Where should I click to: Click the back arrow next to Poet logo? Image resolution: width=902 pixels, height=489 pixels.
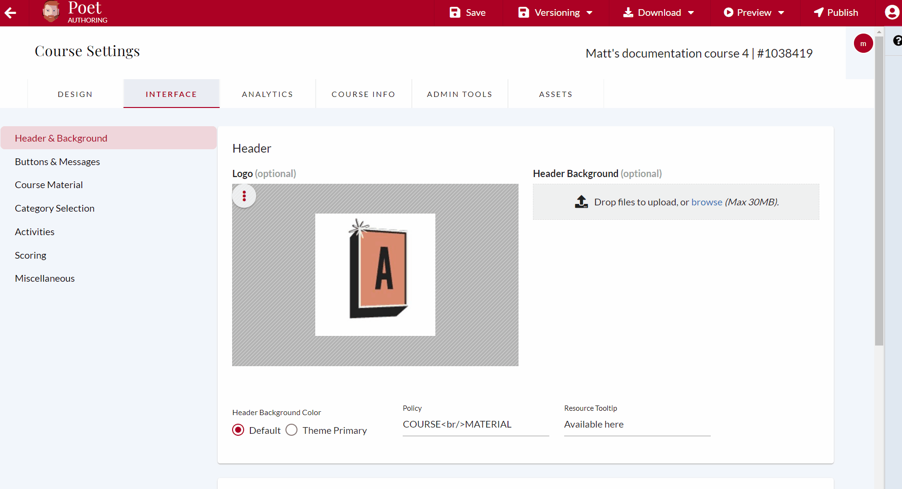click(10, 13)
